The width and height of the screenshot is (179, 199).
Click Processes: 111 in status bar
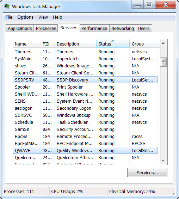(x=19, y=191)
